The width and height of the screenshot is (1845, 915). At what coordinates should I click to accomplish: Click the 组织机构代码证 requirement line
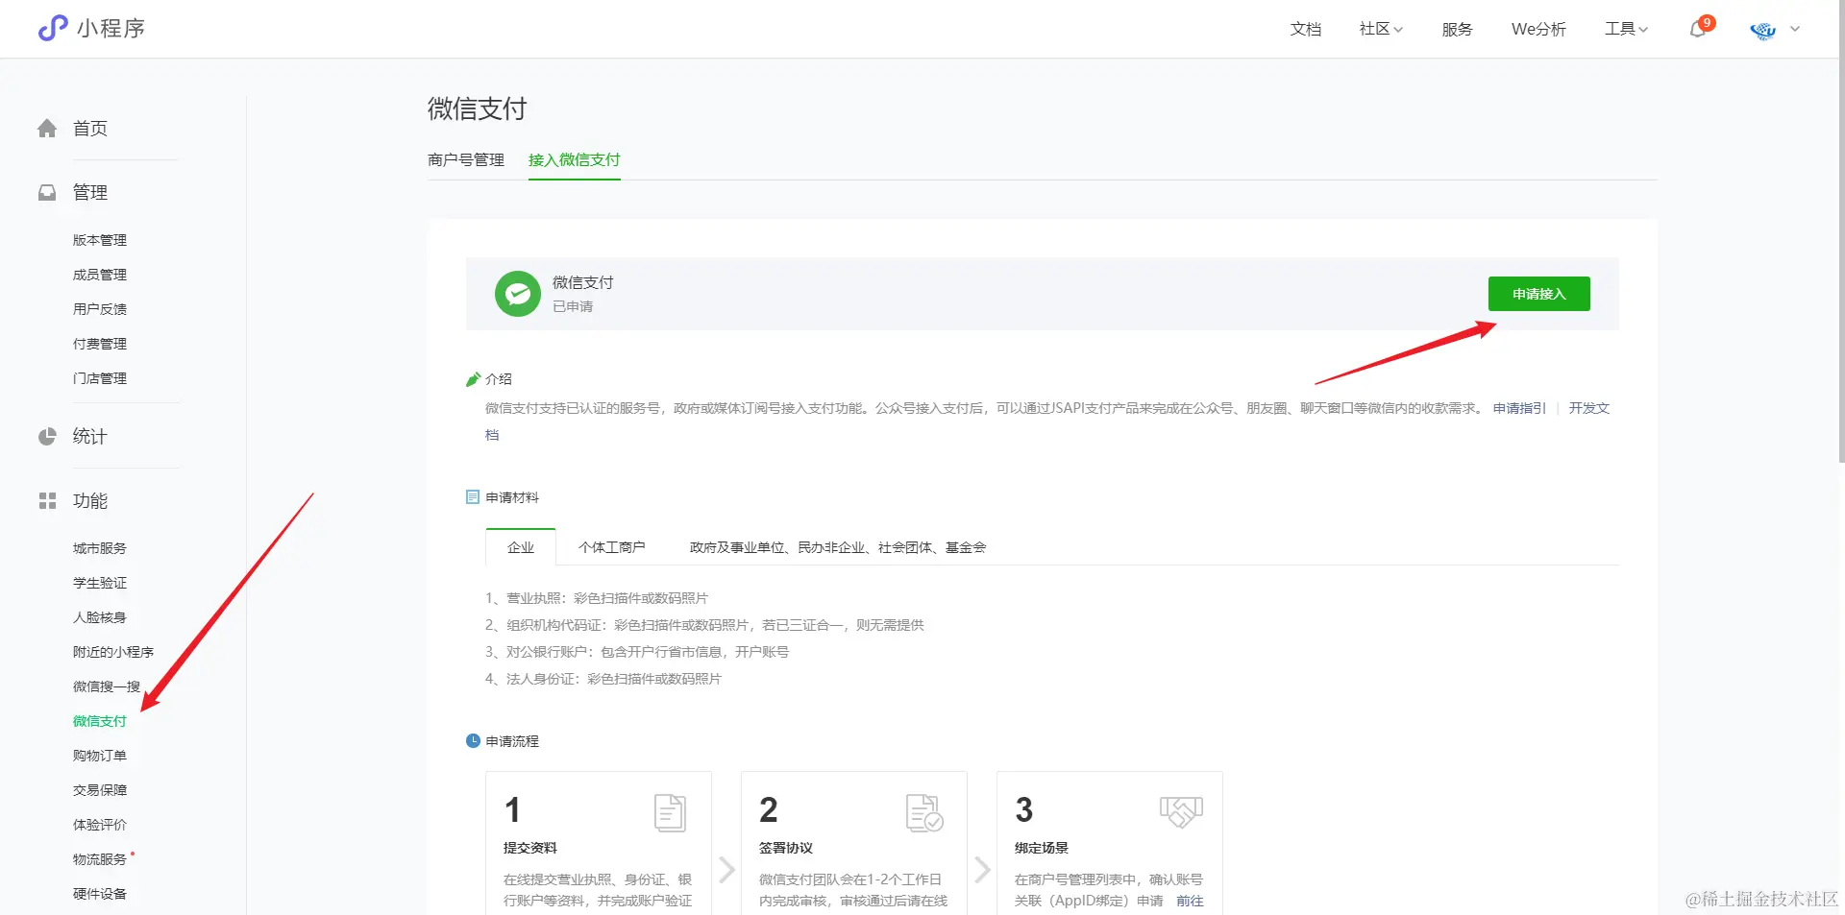[x=704, y=625]
